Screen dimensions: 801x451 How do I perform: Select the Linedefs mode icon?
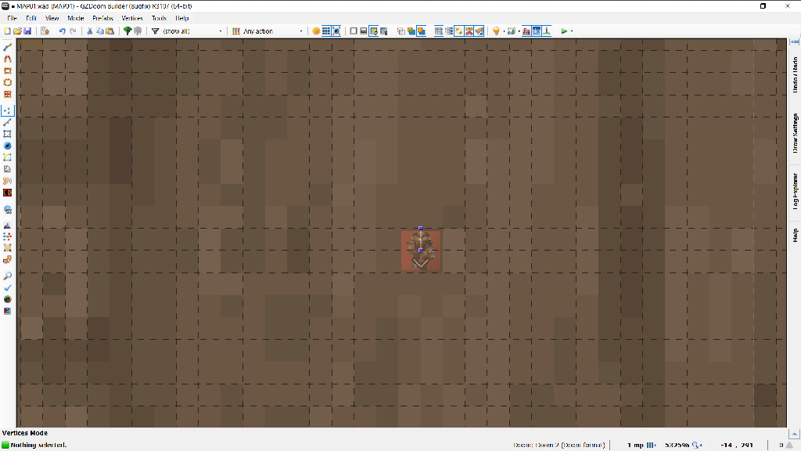coord(8,122)
